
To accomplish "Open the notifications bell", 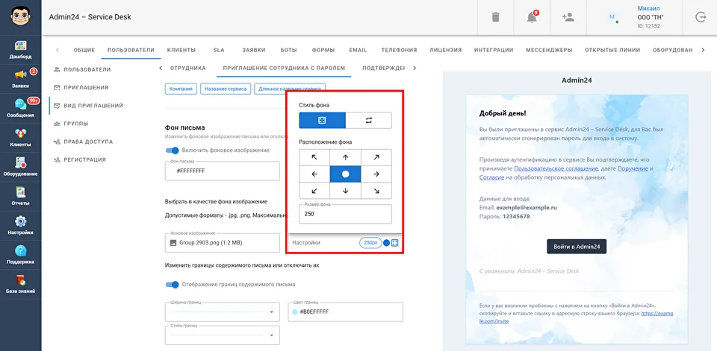I will (532, 17).
